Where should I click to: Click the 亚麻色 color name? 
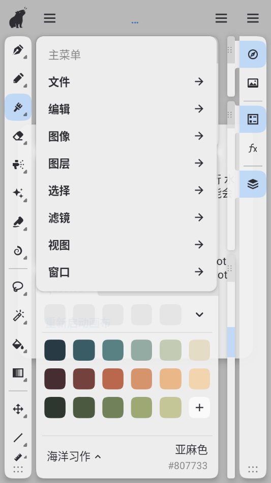[191, 450]
